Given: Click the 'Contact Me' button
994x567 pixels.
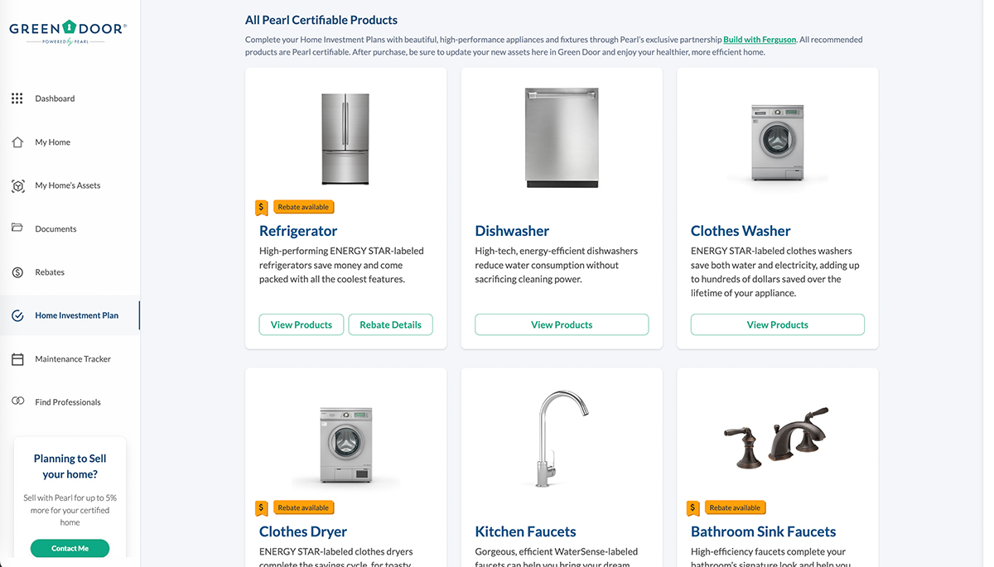Looking at the screenshot, I should (x=70, y=548).
